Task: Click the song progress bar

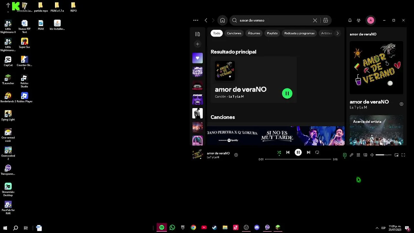Action: 298,159
